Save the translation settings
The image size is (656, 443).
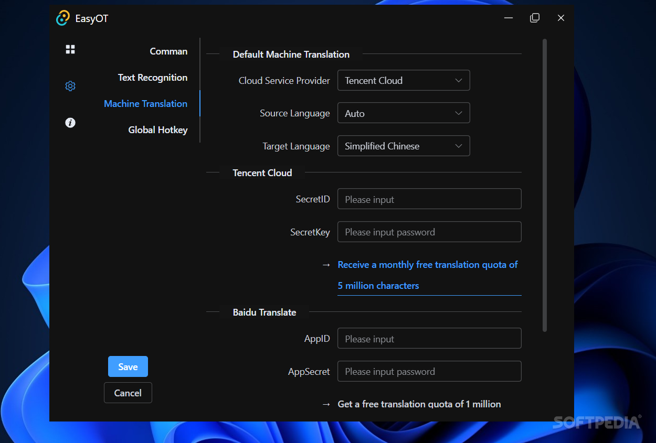pos(128,366)
